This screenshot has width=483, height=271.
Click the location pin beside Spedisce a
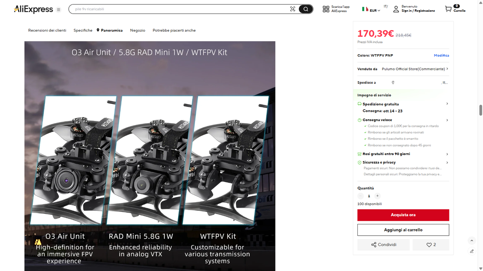click(393, 82)
